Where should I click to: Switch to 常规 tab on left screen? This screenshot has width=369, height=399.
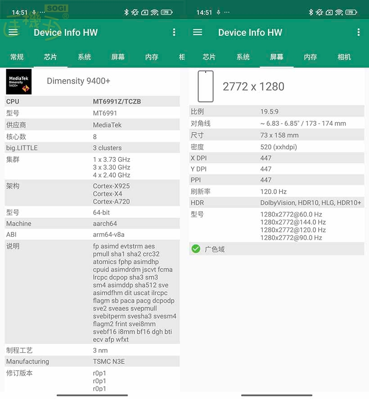point(17,57)
